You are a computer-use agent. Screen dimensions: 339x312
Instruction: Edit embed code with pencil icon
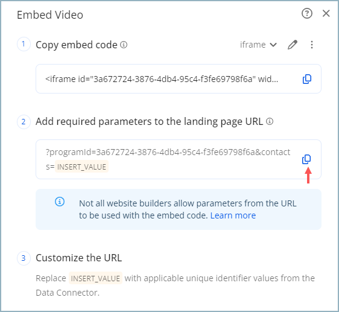pyautogui.click(x=293, y=45)
